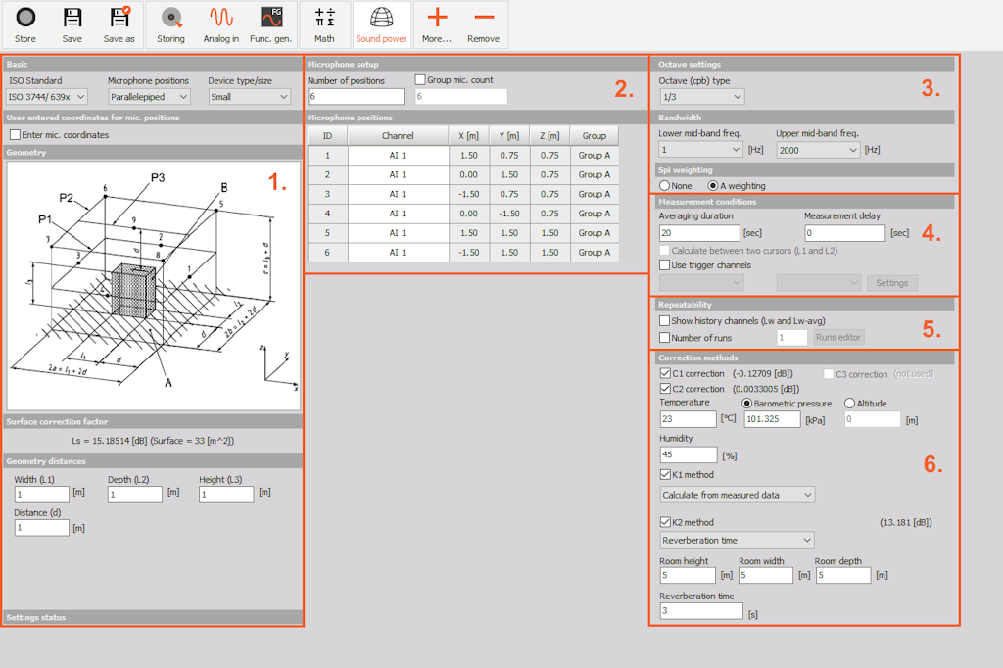The image size is (1003, 668).
Task: Open the K1 Calculate from measured data dropdown
Action: pyautogui.click(x=738, y=495)
